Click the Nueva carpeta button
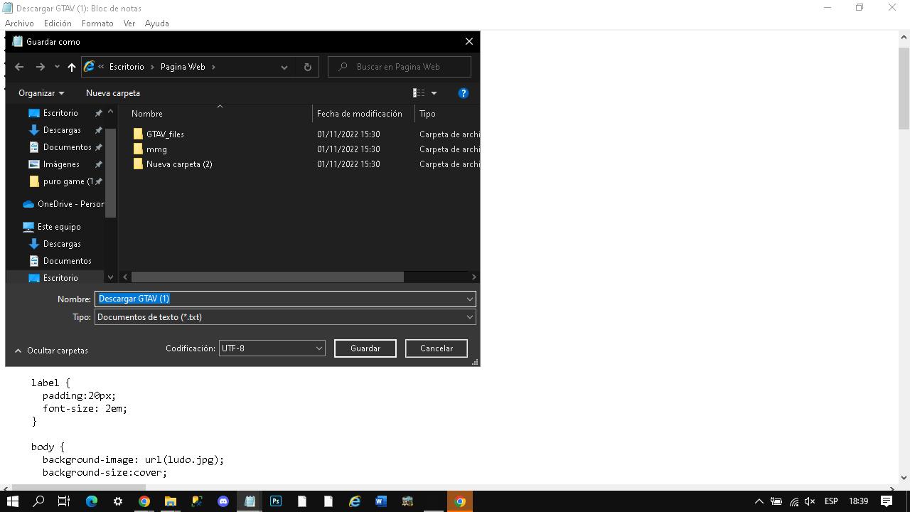Image resolution: width=910 pixels, height=512 pixels. (113, 93)
